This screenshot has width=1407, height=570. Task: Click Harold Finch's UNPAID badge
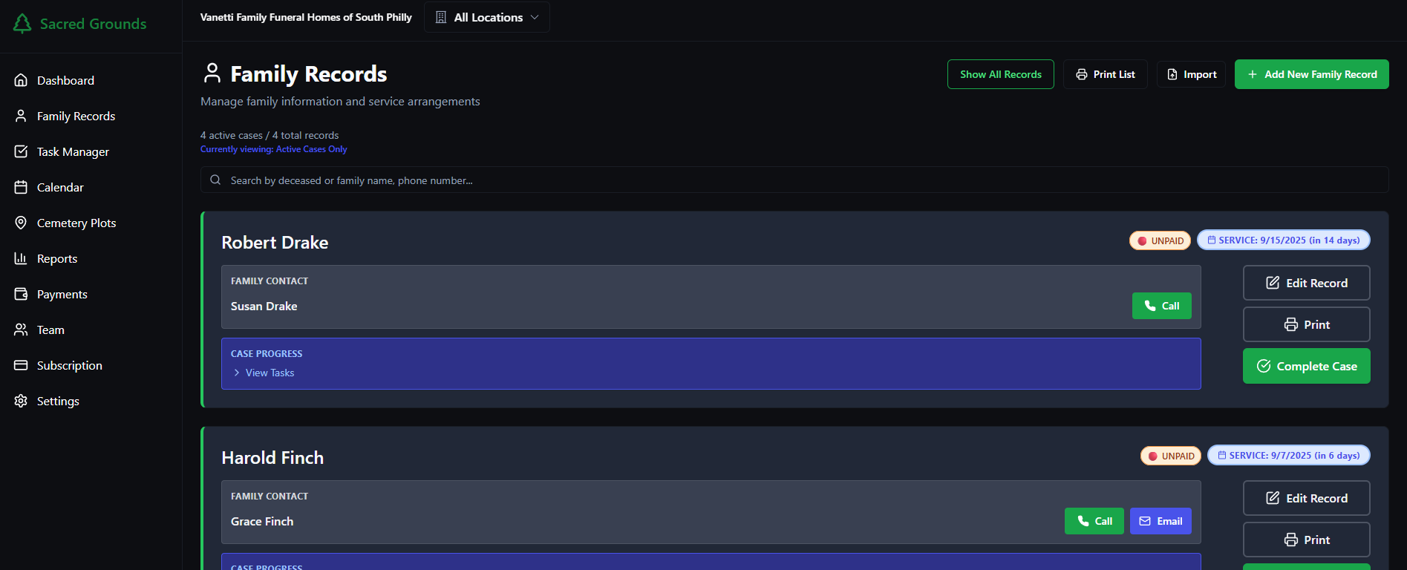coord(1171,456)
